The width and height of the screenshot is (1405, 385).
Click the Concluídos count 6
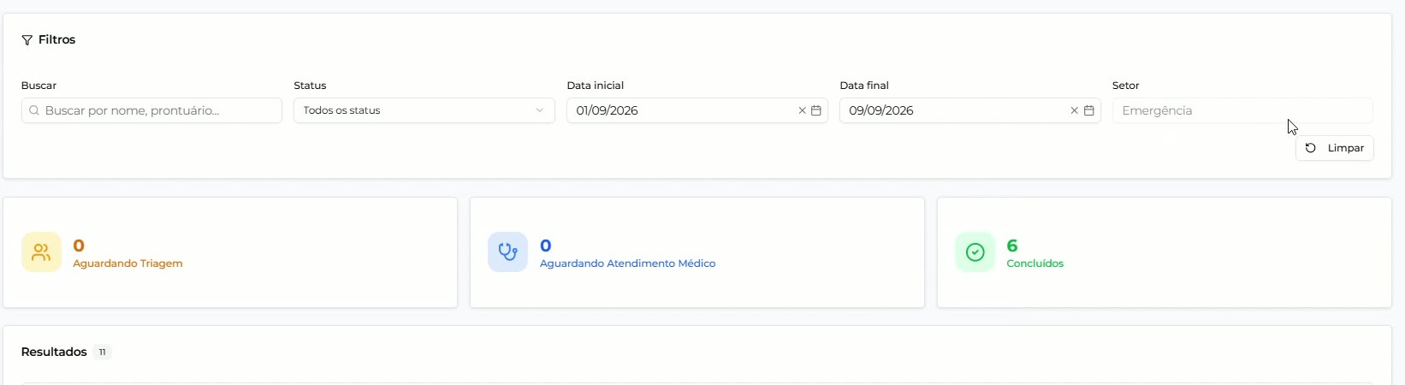point(1012,246)
